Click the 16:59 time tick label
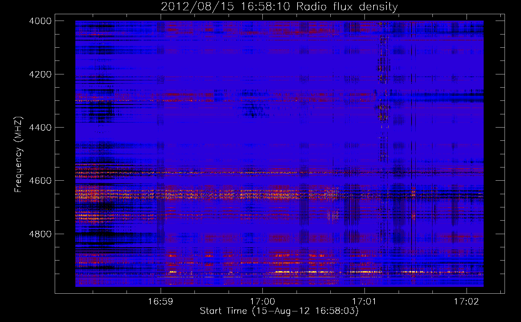Image resolution: width=521 pixels, height=322 pixels. pyautogui.click(x=160, y=301)
